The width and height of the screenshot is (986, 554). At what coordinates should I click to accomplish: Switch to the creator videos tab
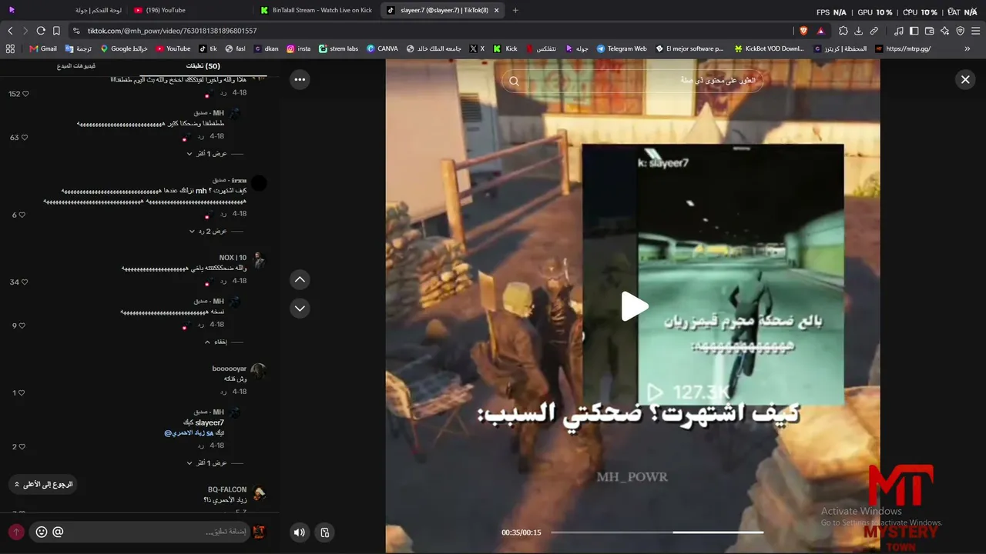click(x=76, y=66)
